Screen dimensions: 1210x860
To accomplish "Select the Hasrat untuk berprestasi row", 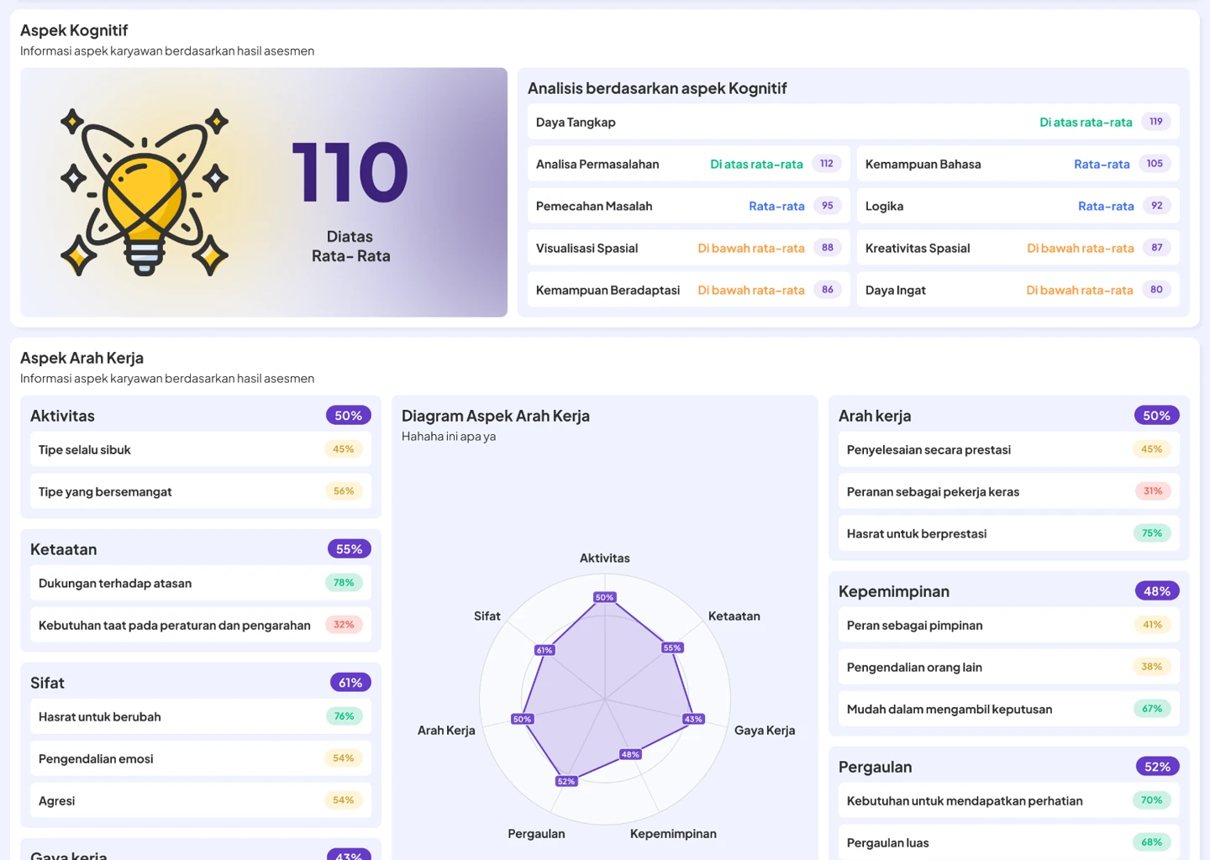I will [1008, 533].
